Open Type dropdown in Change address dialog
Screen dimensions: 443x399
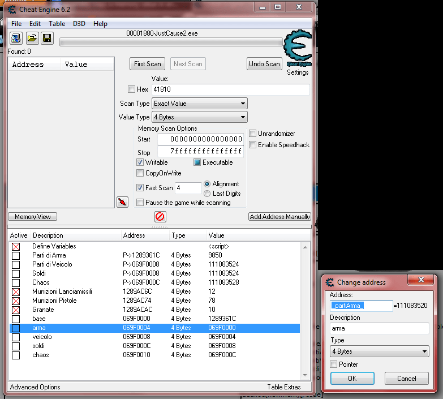point(380,351)
